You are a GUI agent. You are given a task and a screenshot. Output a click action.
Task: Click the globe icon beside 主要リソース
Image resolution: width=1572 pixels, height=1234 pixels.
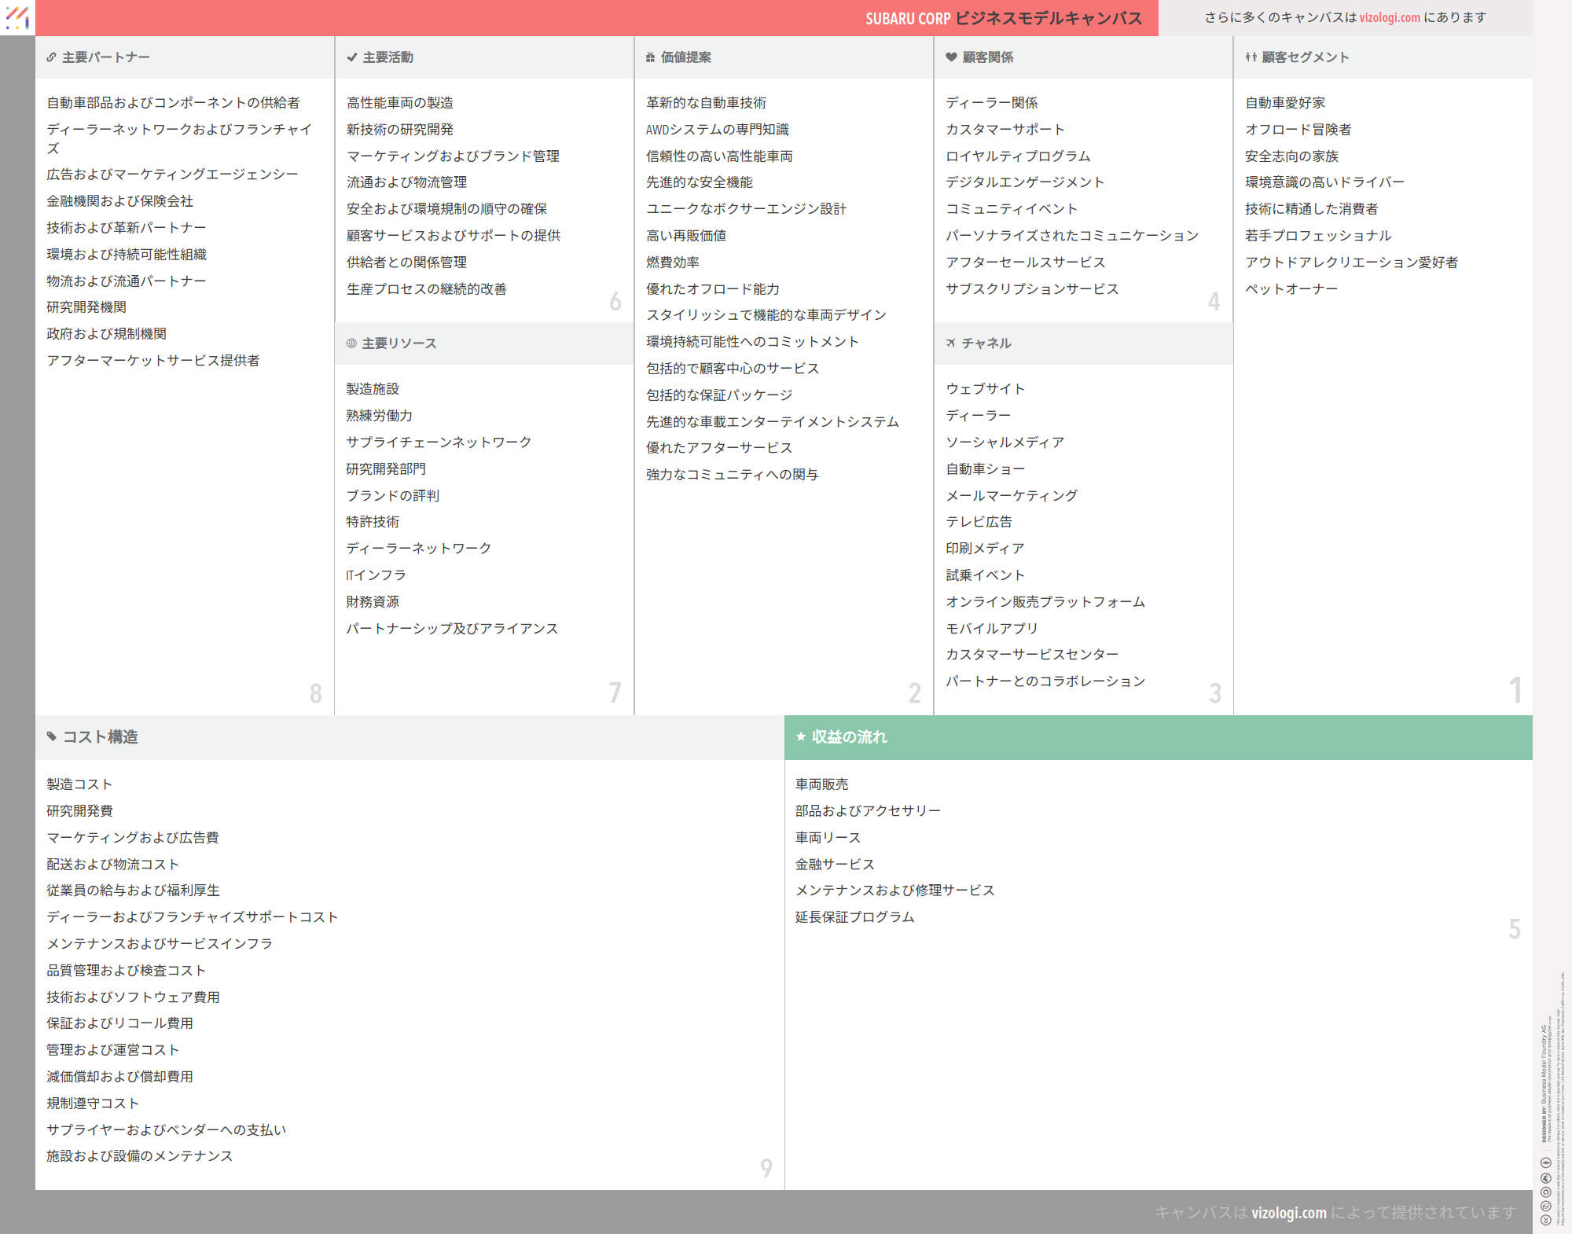click(351, 343)
